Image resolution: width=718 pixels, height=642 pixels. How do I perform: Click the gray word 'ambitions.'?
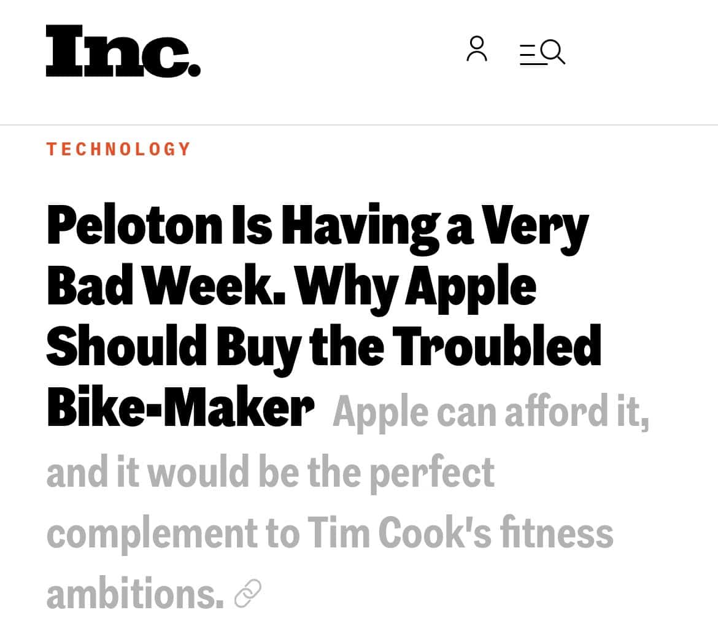click(x=135, y=594)
